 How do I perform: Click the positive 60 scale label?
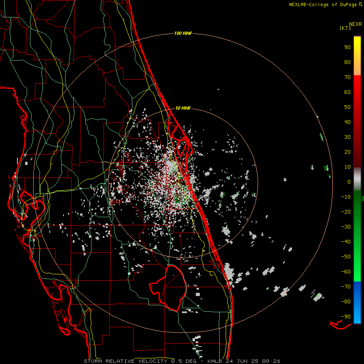347,92
